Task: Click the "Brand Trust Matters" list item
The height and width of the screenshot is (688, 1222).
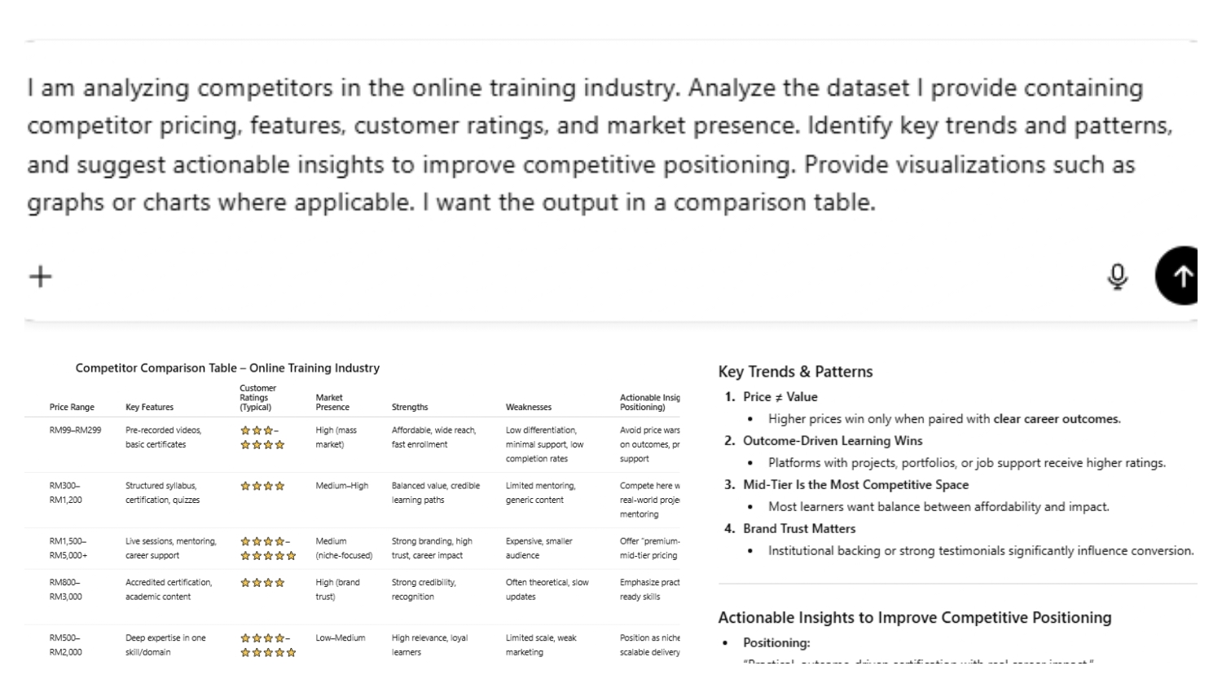Action: pyautogui.click(x=799, y=528)
